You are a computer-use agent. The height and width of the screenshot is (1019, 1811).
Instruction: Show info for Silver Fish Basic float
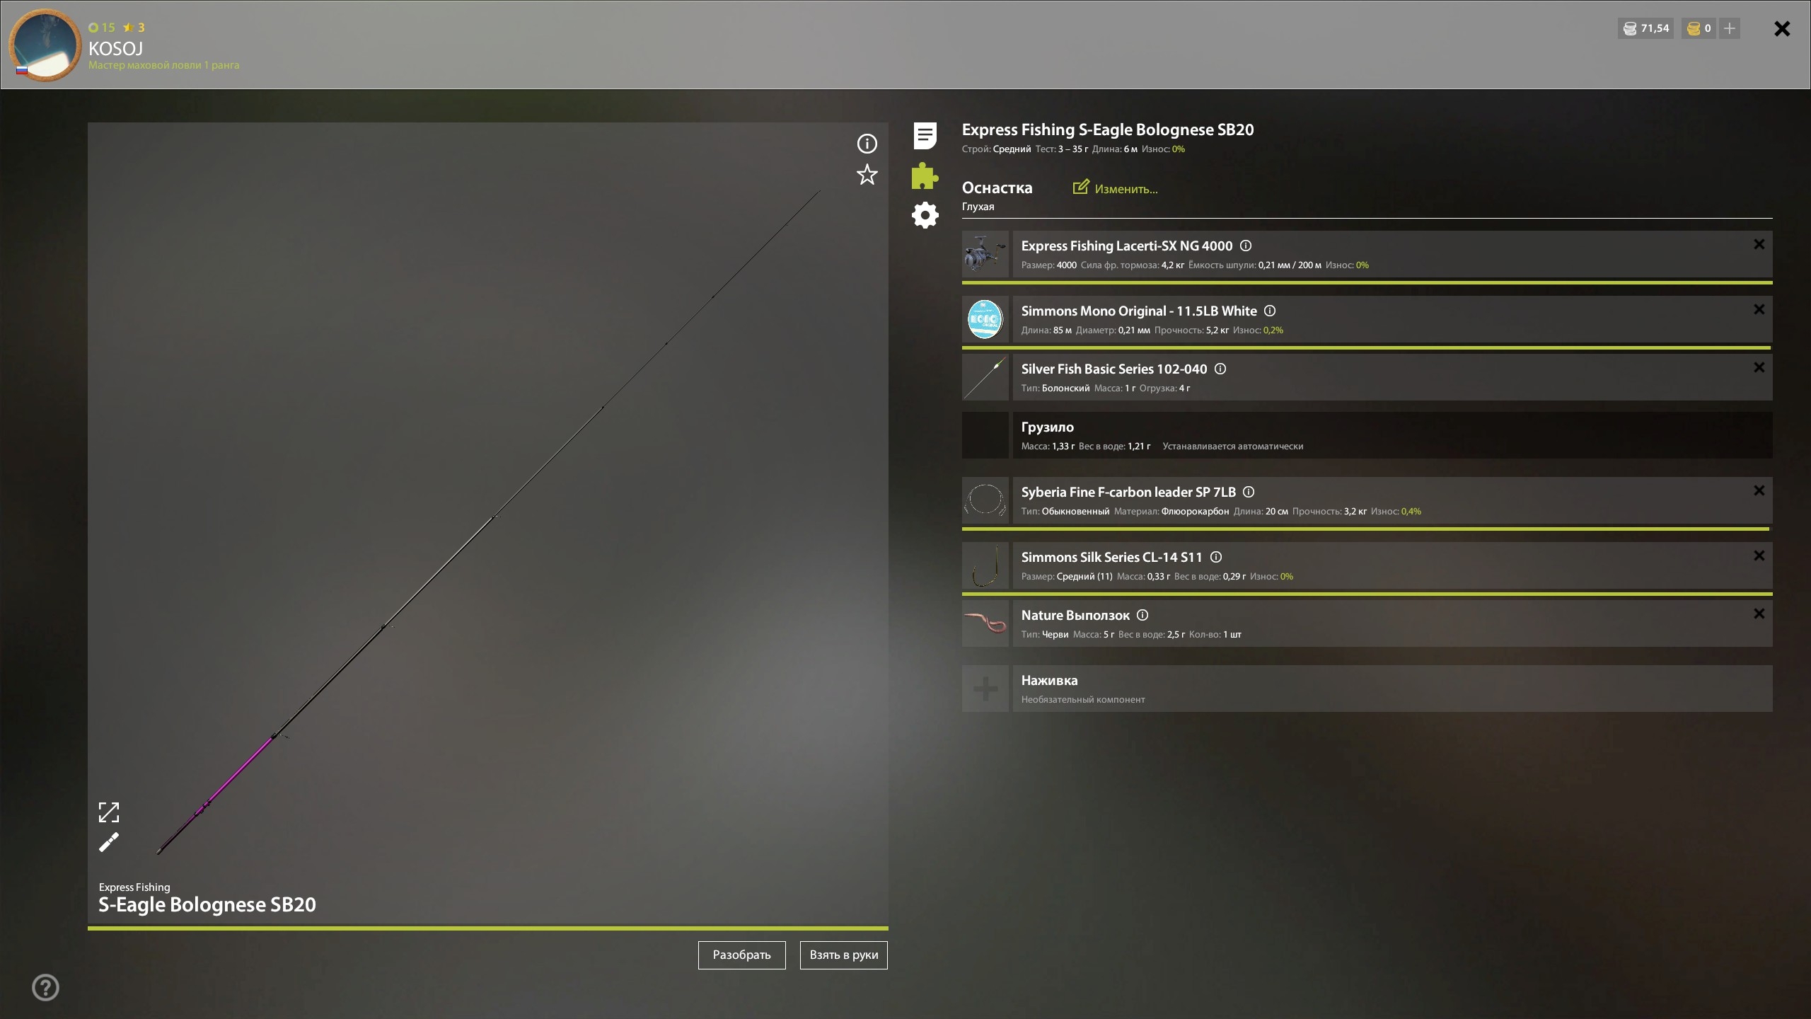pos(1220,369)
